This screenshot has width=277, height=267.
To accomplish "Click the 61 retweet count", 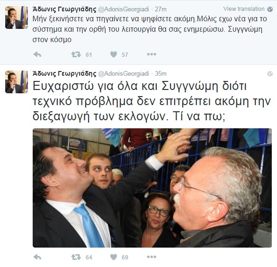I will [89, 55].
